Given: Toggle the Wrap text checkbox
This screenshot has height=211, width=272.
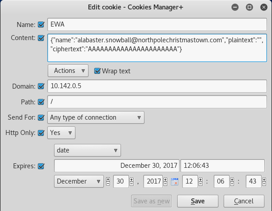Looking at the screenshot, I should tap(97, 71).
